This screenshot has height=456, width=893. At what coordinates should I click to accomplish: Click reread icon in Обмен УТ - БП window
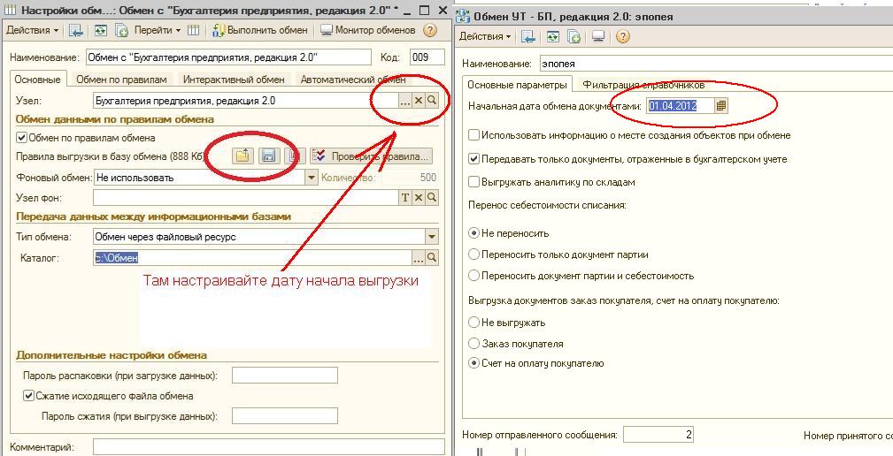(x=553, y=37)
